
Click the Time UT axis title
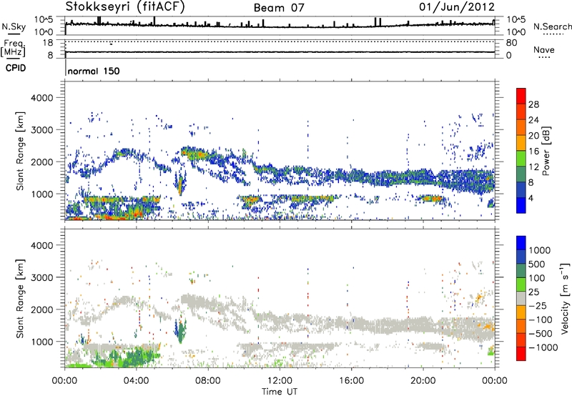point(280,392)
